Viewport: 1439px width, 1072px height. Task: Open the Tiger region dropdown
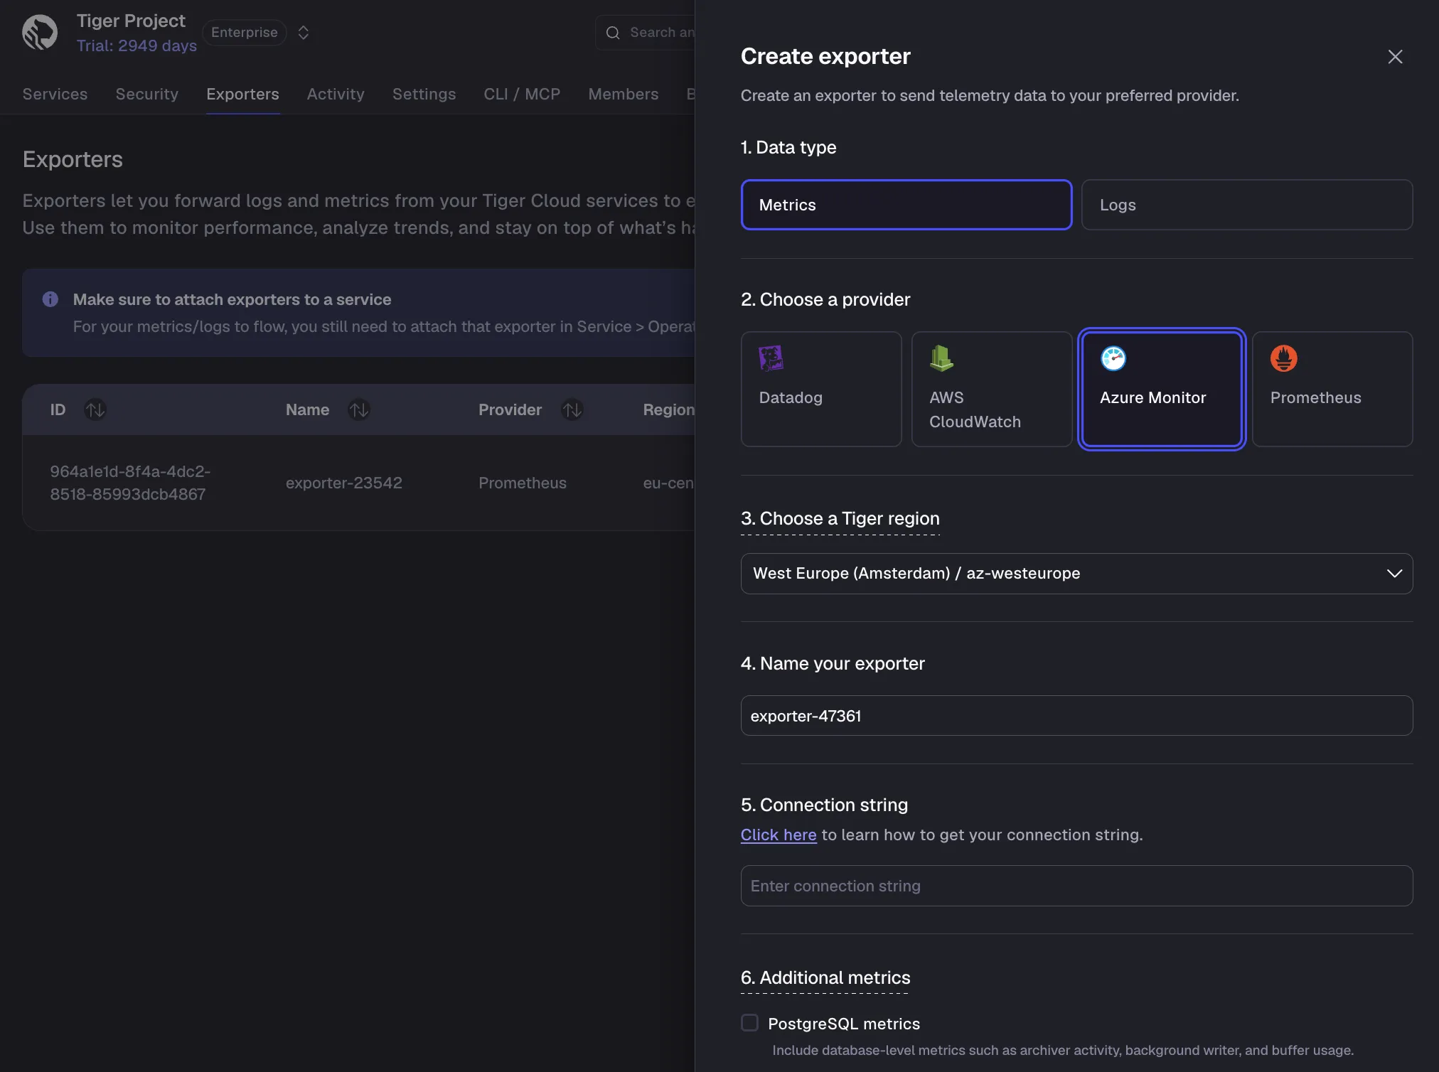click(1076, 574)
